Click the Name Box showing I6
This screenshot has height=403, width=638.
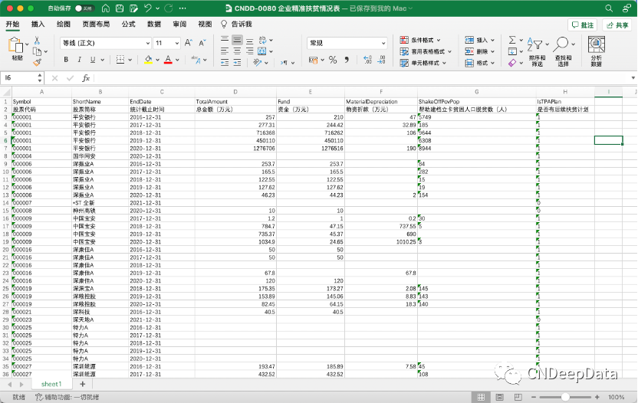click(19, 78)
